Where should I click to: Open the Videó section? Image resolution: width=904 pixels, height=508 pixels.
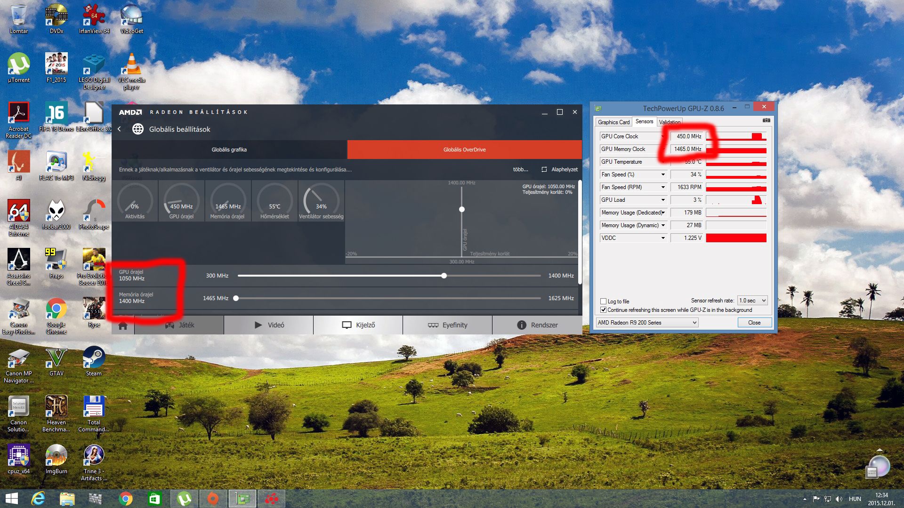pos(269,325)
